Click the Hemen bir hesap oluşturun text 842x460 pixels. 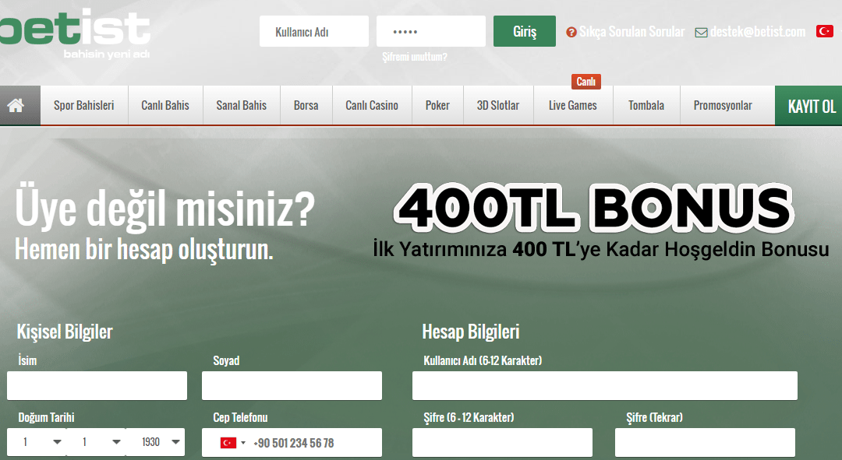coord(144,250)
